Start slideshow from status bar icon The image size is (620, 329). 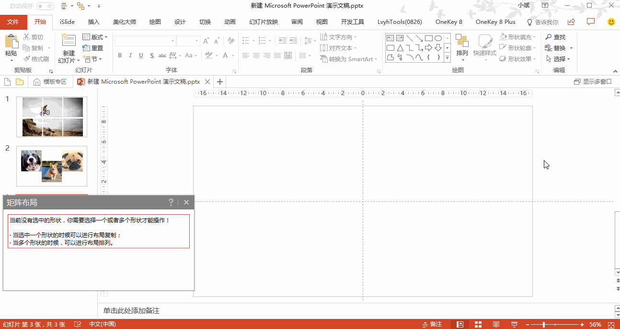514,324
